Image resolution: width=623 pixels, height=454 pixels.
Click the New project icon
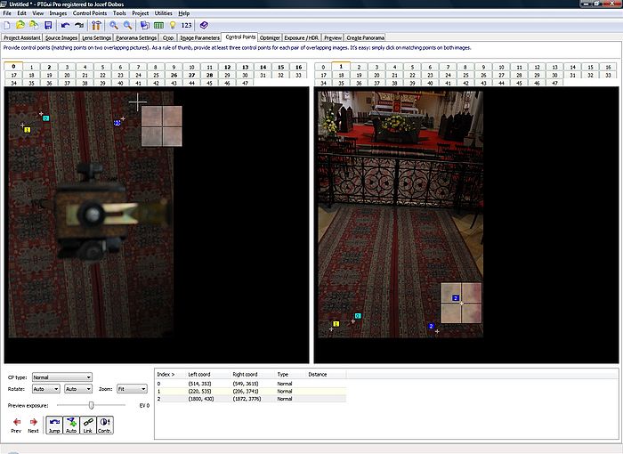(7, 26)
